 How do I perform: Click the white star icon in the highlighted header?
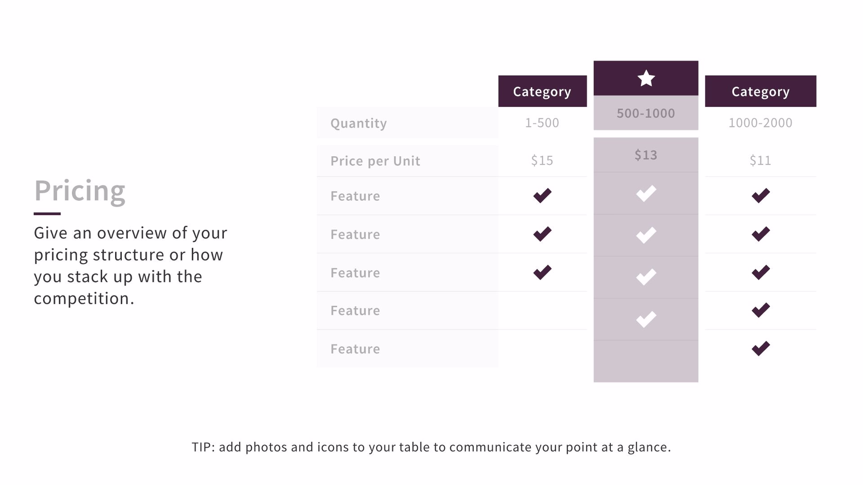coord(646,79)
